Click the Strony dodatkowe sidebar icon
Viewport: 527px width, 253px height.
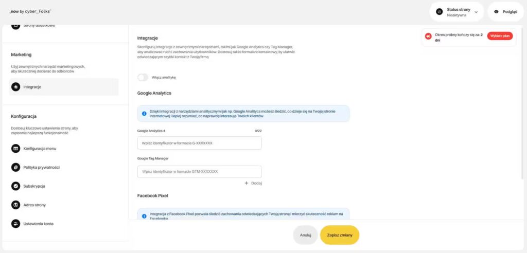click(15, 26)
